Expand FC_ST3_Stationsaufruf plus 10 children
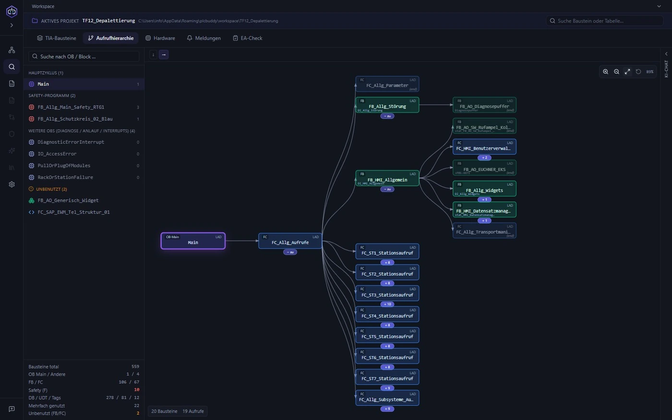The image size is (672, 420). point(387,304)
